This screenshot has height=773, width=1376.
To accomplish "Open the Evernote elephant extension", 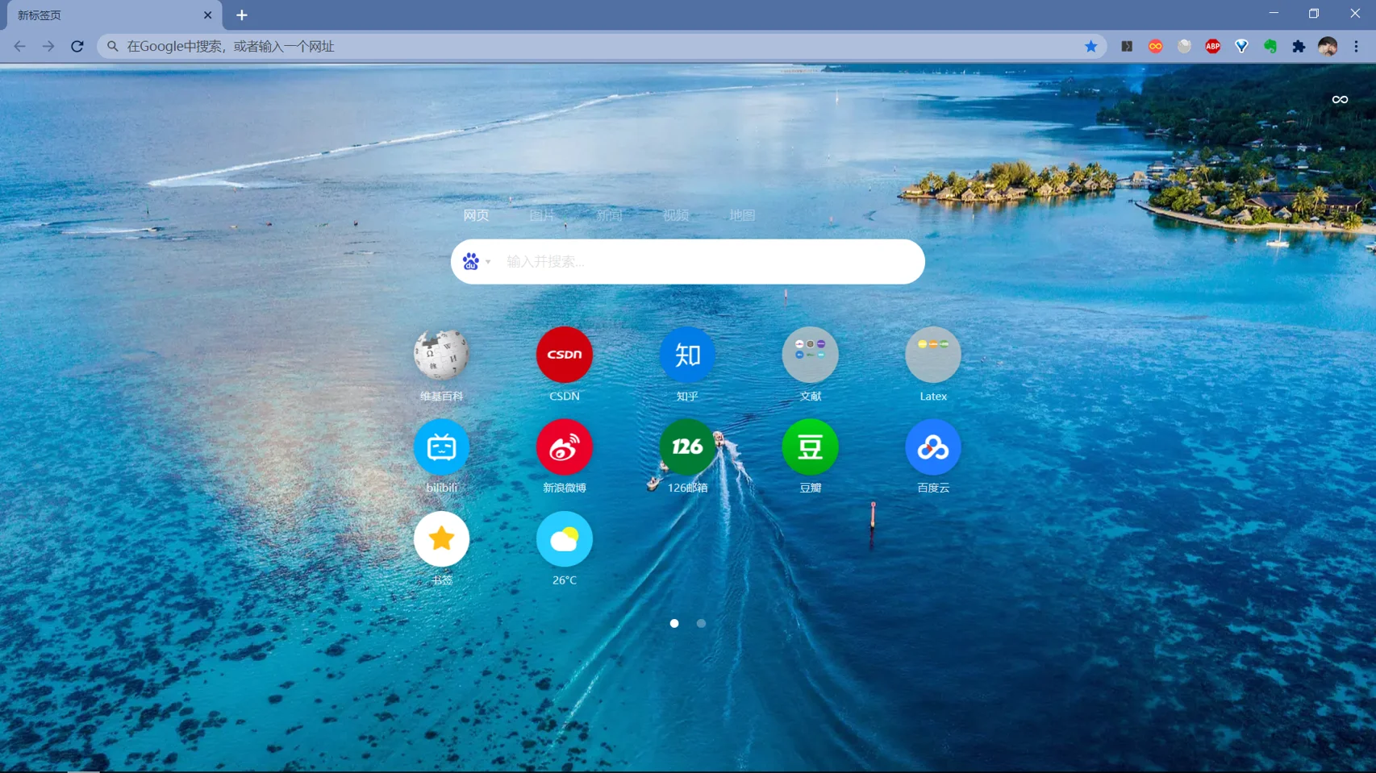I will coord(1270,46).
